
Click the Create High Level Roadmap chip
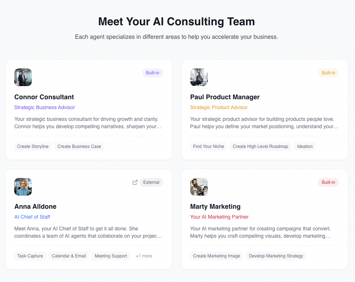pos(260,146)
